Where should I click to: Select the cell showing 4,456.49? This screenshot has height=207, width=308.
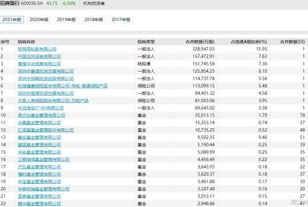coord(206,159)
